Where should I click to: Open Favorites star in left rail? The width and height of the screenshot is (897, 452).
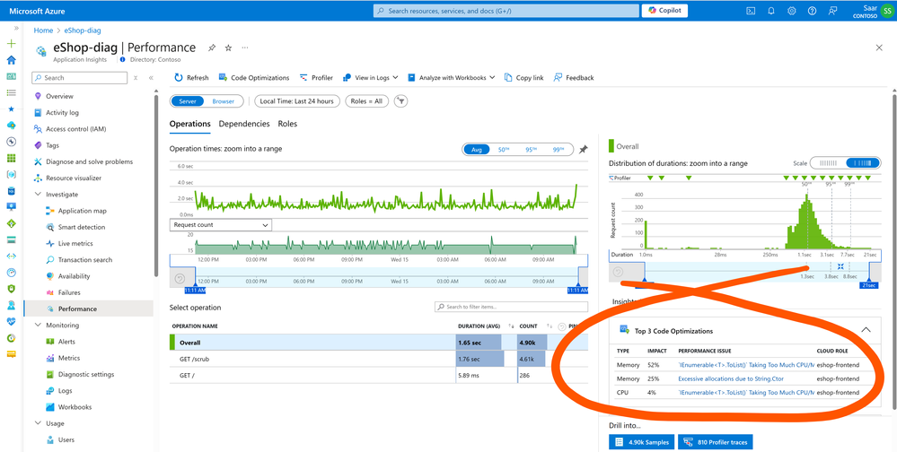pos(12,109)
